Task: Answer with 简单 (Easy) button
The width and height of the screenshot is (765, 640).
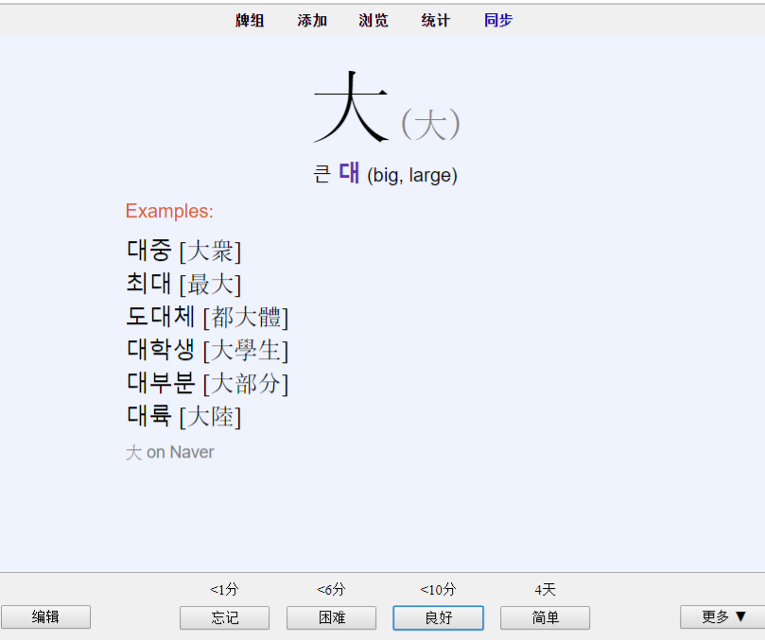Action: pyautogui.click(x=545, y=617)
